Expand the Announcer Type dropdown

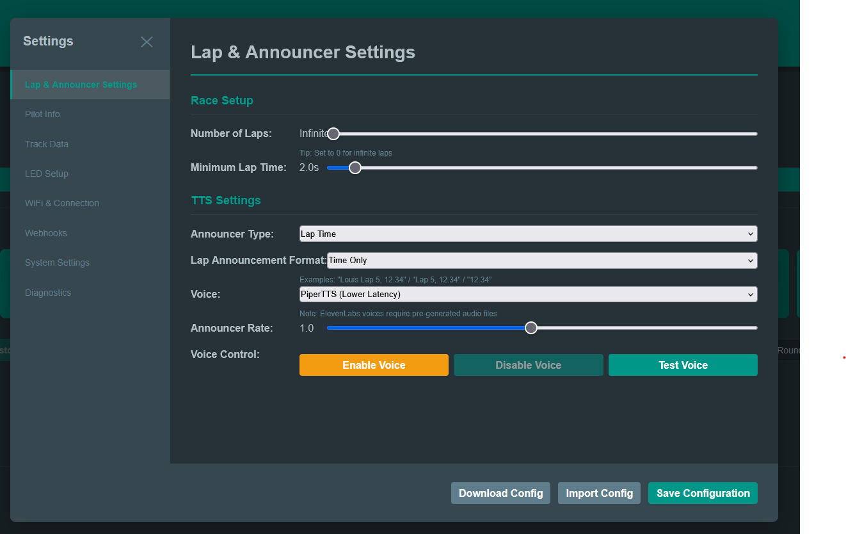528,234
